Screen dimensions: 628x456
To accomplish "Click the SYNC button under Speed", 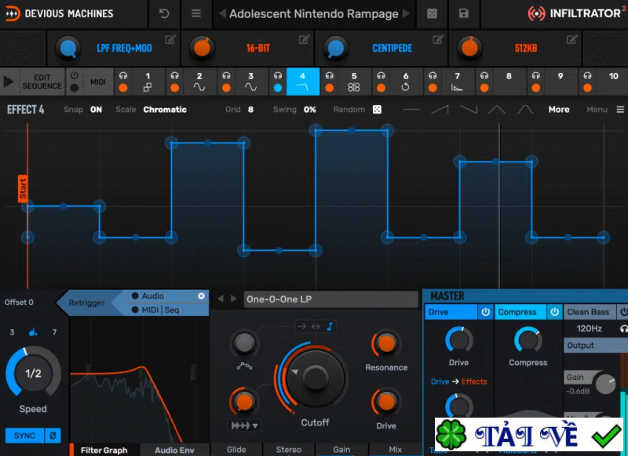I will tap(24, 435).
